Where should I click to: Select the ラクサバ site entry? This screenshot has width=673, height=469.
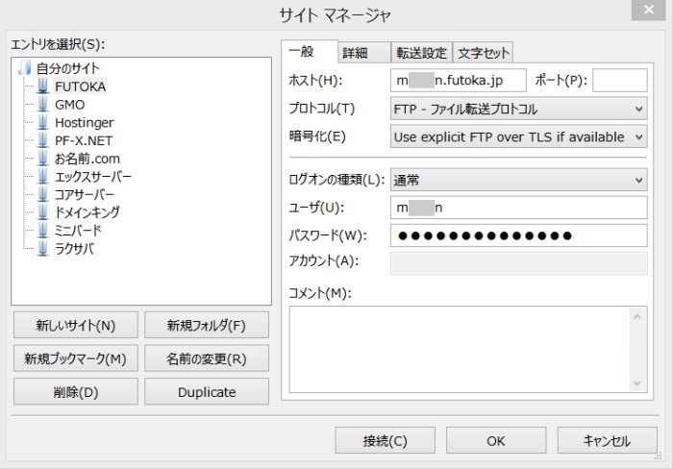[74, 249]
